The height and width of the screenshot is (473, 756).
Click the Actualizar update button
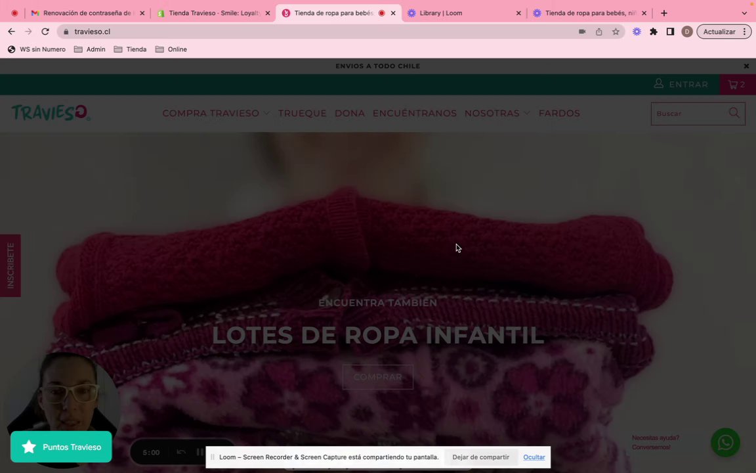[719, 32]
